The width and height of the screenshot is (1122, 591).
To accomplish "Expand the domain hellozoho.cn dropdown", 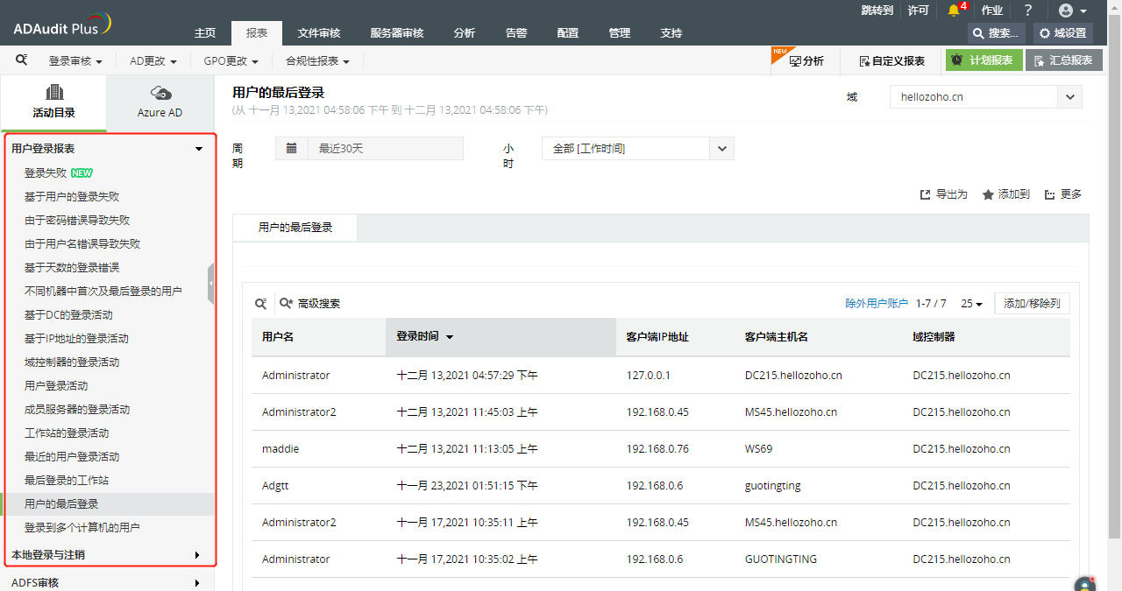I will (1070, 97).
